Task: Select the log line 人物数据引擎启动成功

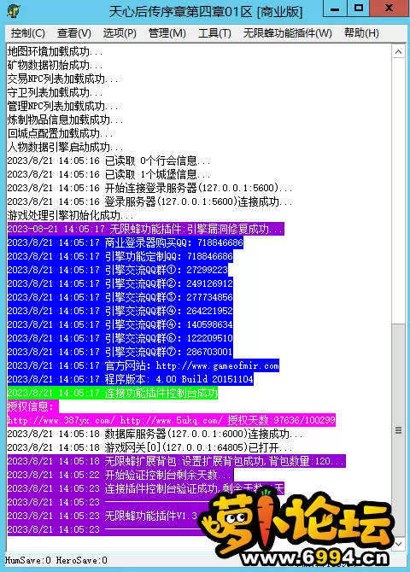Action: [65, 147]
